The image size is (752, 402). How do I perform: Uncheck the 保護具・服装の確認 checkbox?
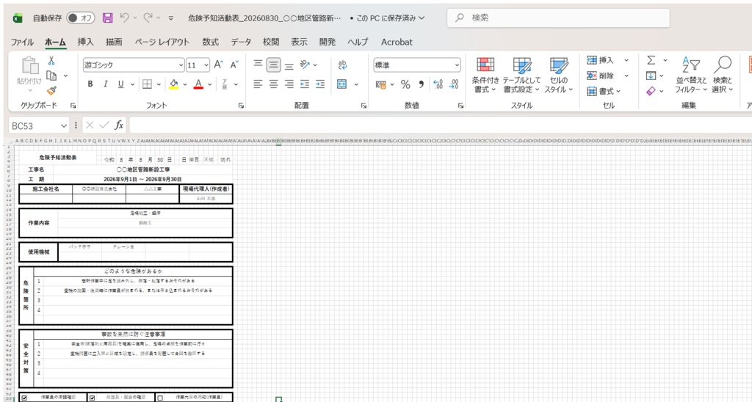coord(93,398)
